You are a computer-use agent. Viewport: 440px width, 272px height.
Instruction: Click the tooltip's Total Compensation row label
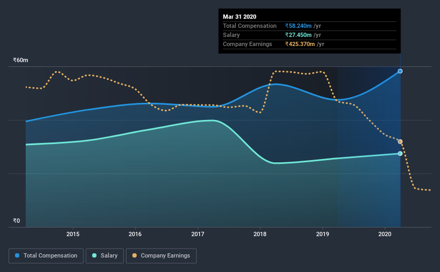coord(250,26)
